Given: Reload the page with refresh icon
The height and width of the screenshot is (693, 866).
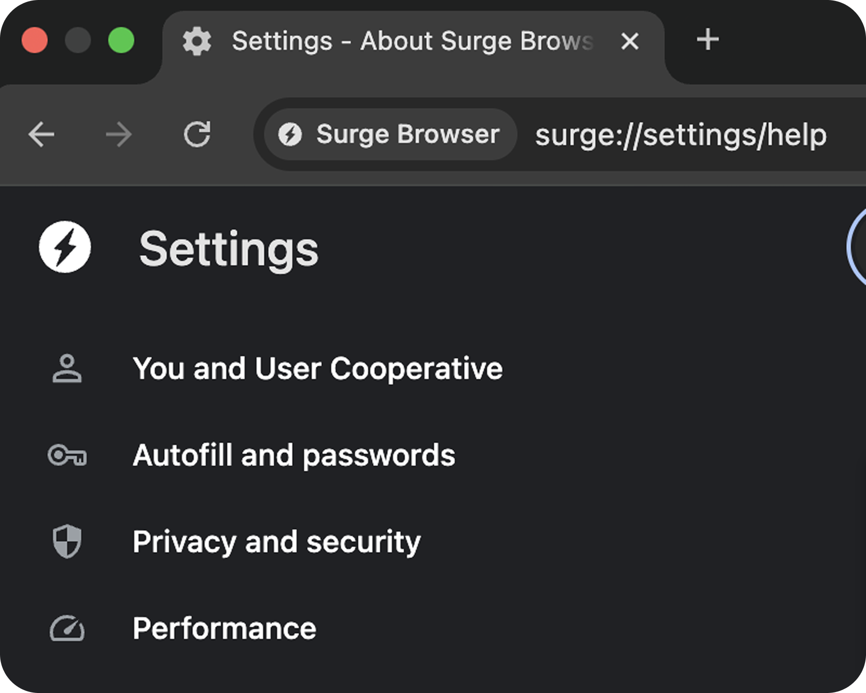Looking at the screenshot, I should pyautogui.click(x=197, y=134).
